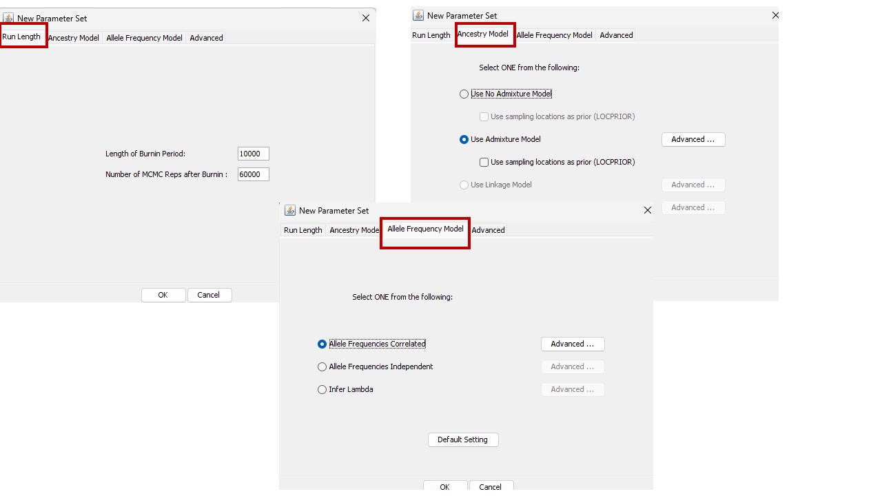
Task: Click the Length of Burnin Period field
Action: [x=253, y=154]
